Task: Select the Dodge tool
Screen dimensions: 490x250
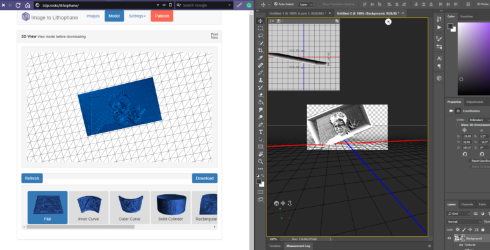Action: pyautogui.click(x=260, y=117)
